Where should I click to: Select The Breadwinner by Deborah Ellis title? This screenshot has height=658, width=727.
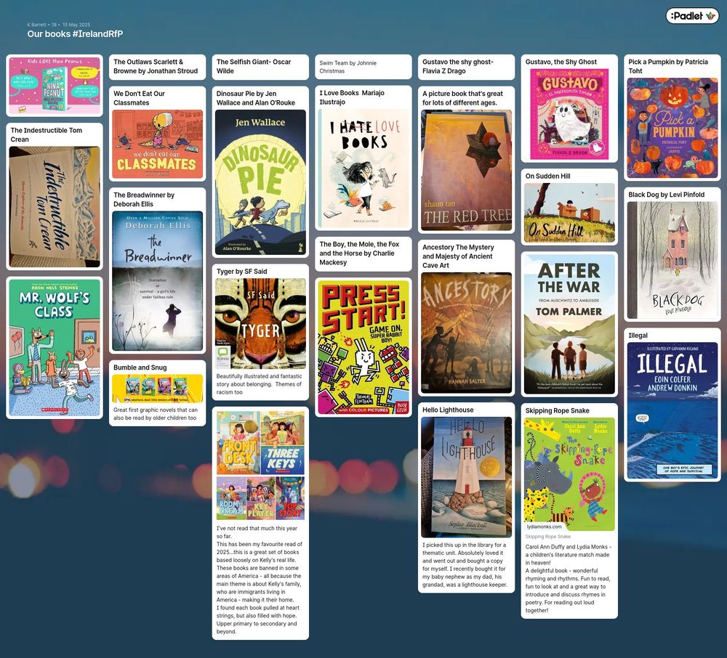click(144, 200)
